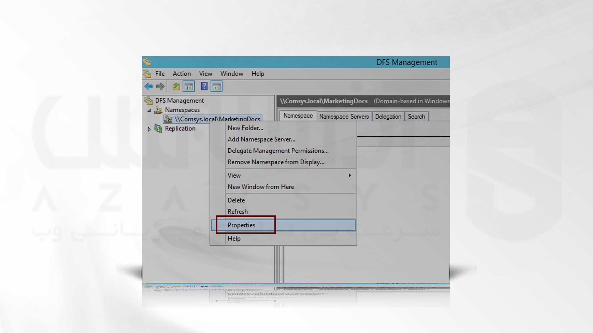Click the Help menu in menu bar

click(258, 74)
